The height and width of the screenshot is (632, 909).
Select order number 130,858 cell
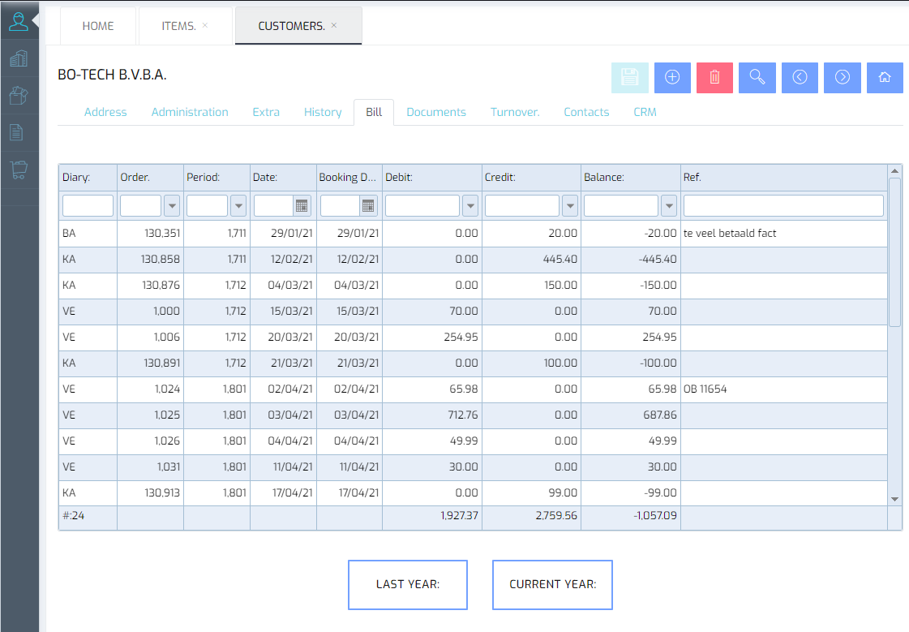tap(150, 259)
